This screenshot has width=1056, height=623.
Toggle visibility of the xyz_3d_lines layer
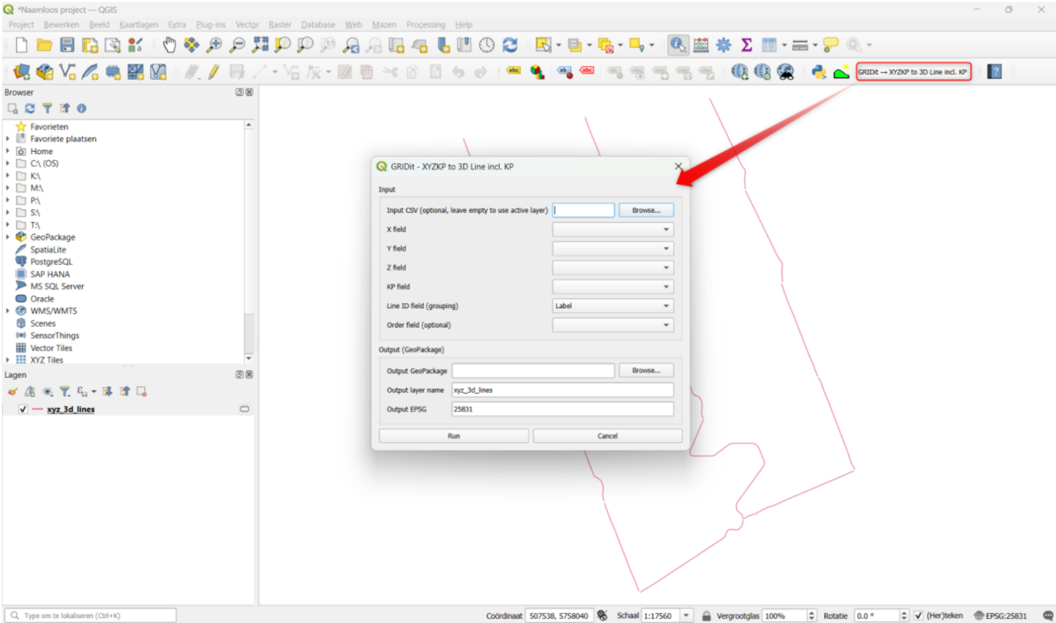(x=23, y=409)
